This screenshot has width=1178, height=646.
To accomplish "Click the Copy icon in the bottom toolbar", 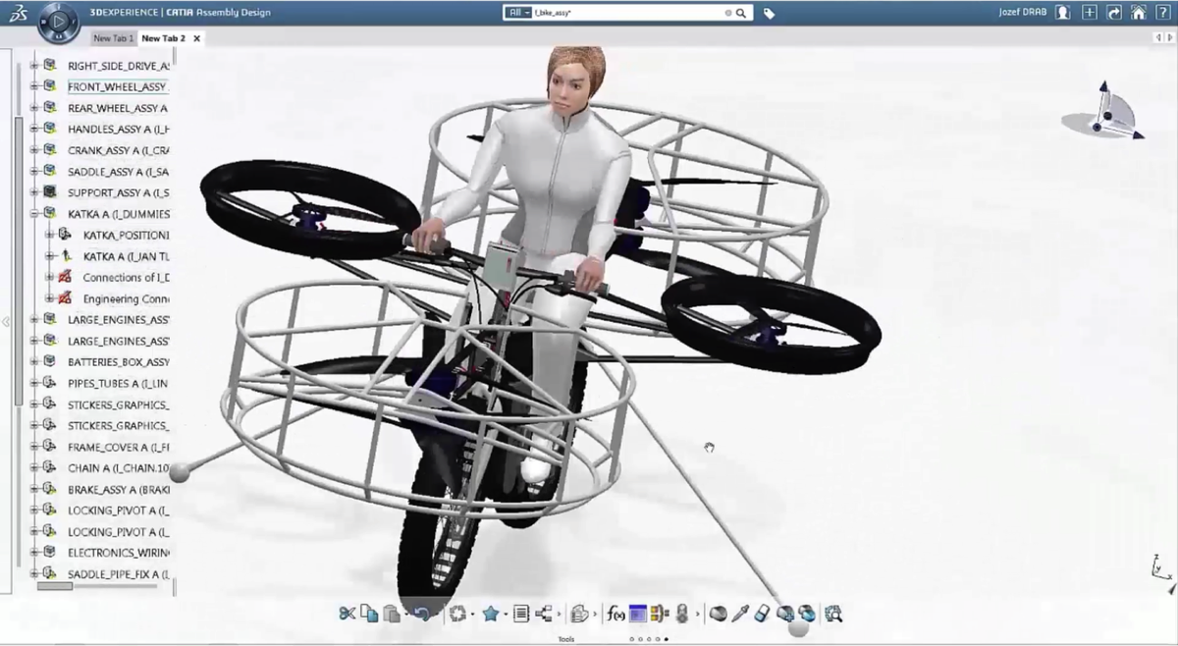I will 369,614.
